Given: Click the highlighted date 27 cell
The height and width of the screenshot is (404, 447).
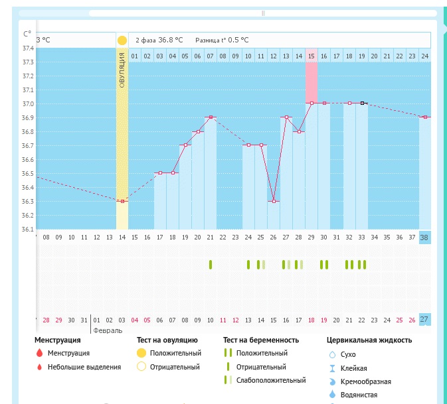Looking at the screenshot, I should 425,319.
